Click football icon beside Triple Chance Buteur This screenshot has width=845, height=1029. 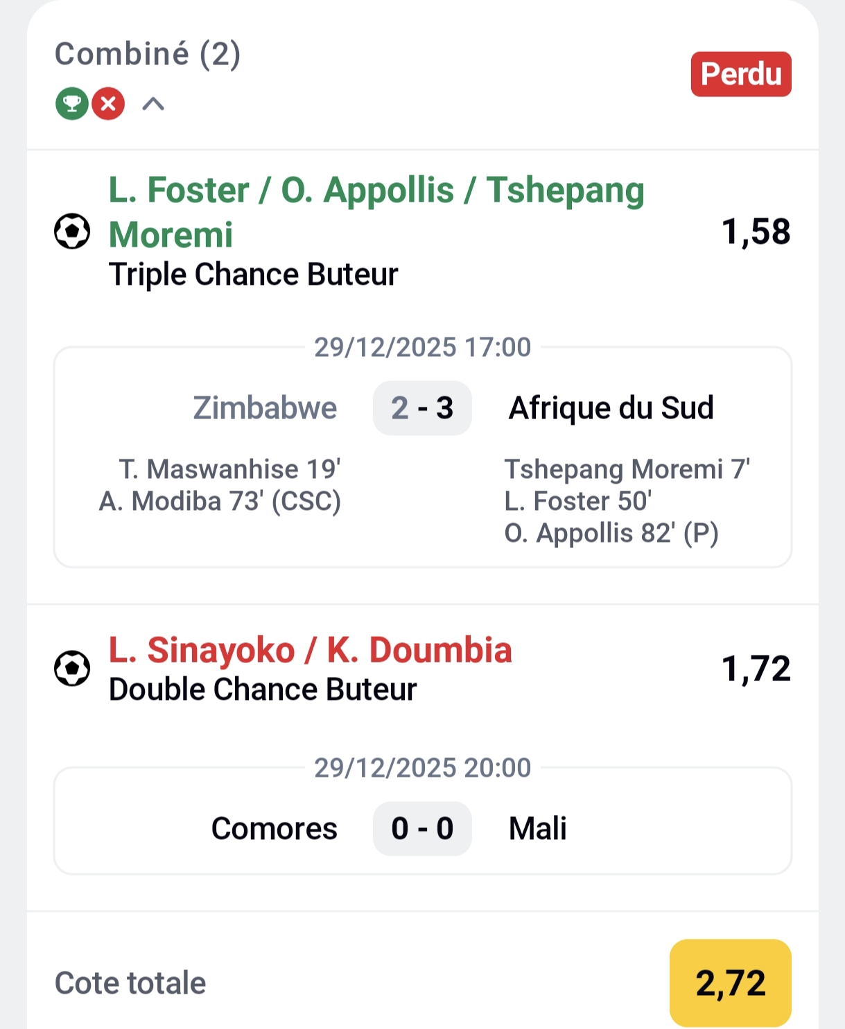pos(72,231)
